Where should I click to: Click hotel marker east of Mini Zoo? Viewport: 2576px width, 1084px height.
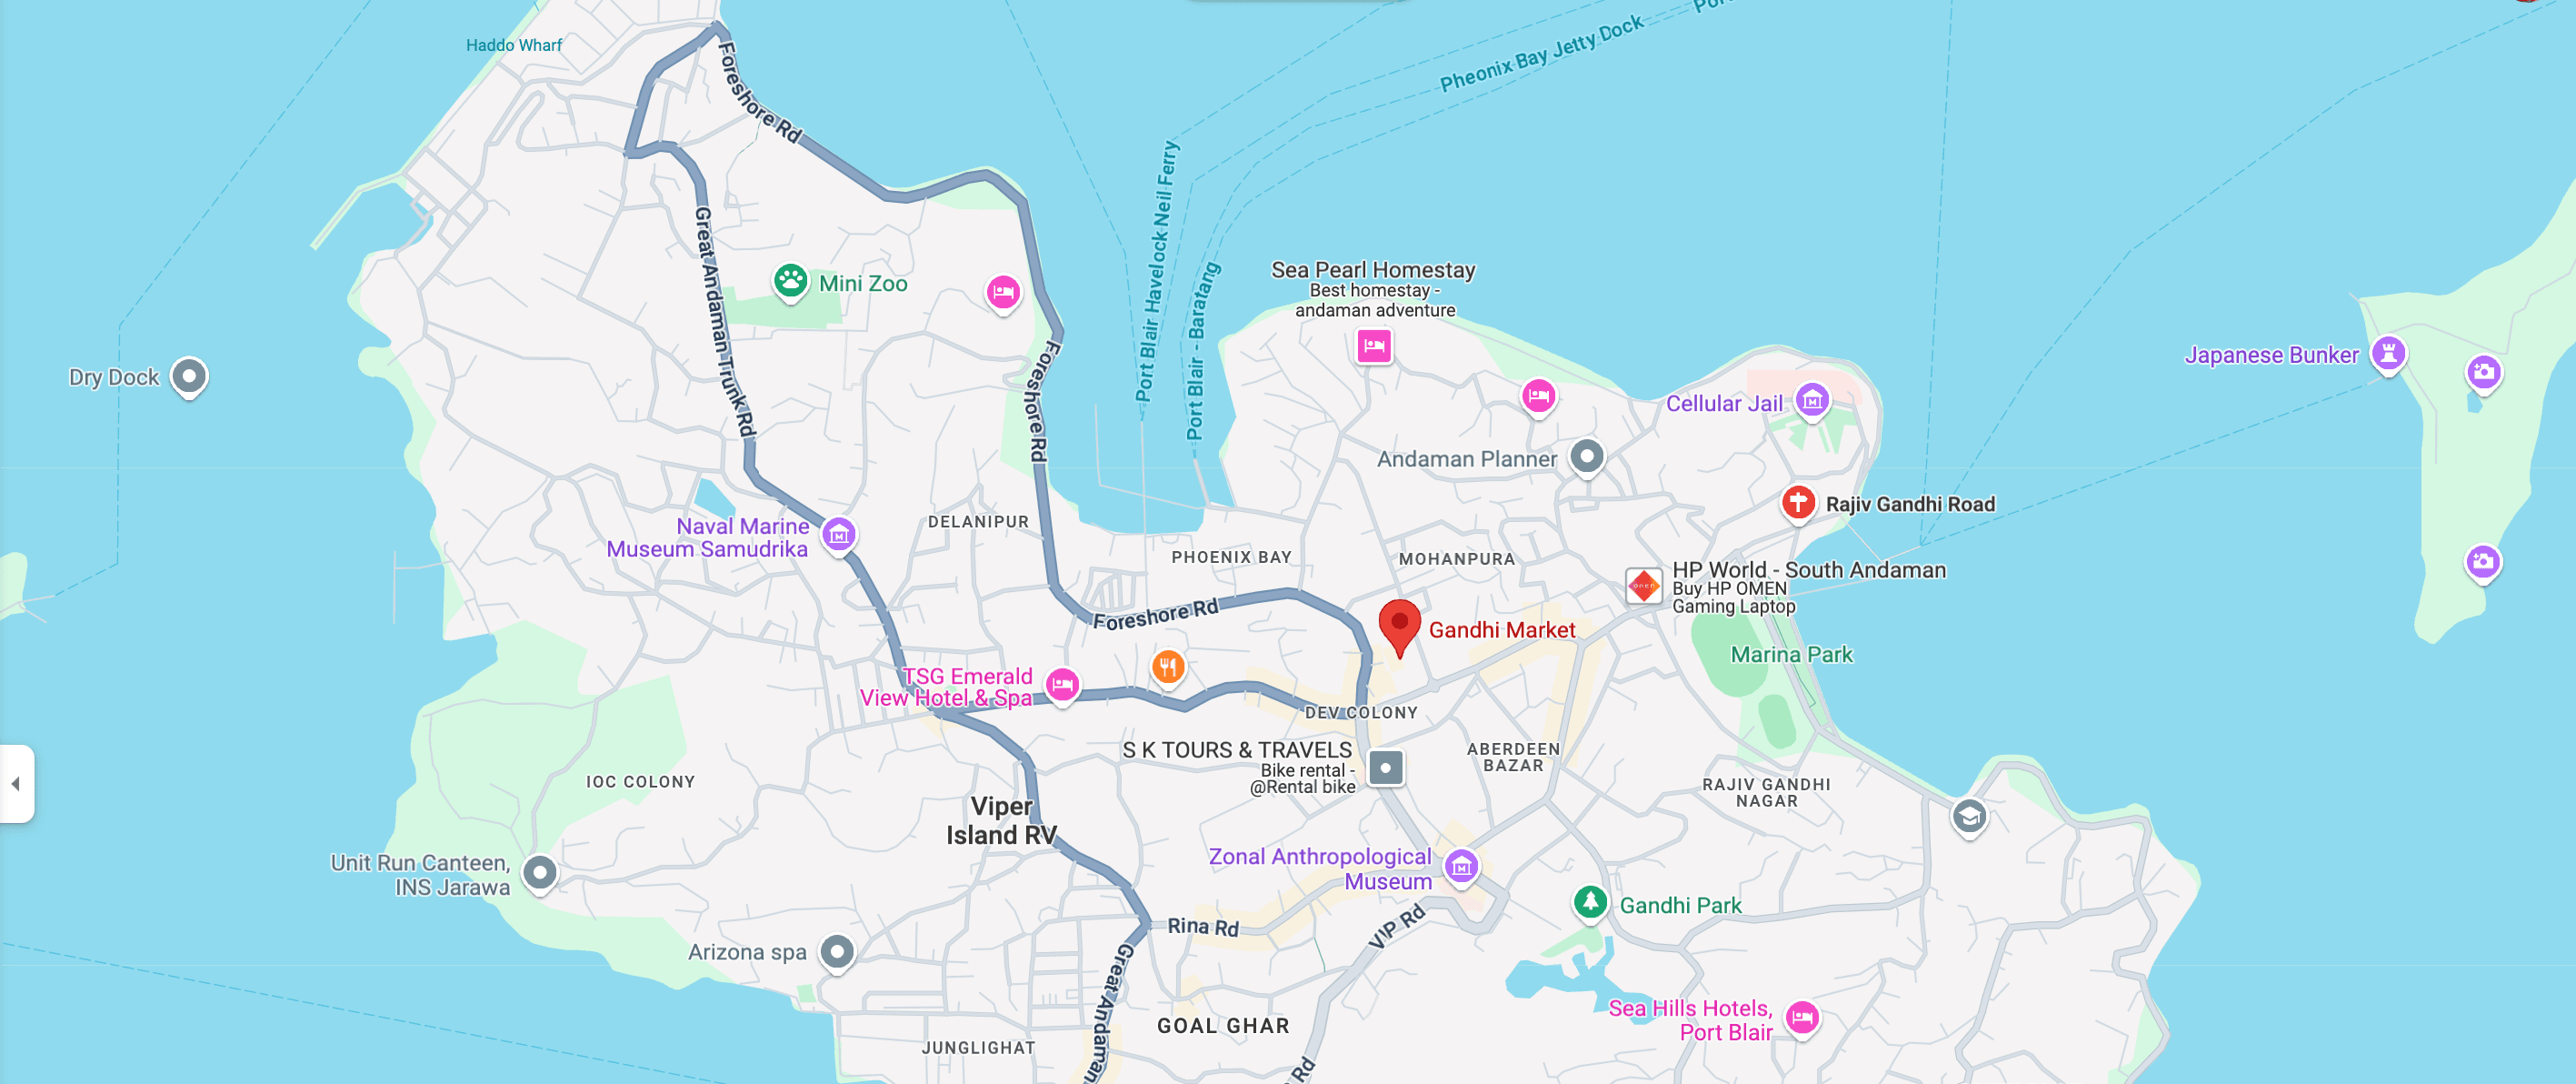coord(1003,295)
